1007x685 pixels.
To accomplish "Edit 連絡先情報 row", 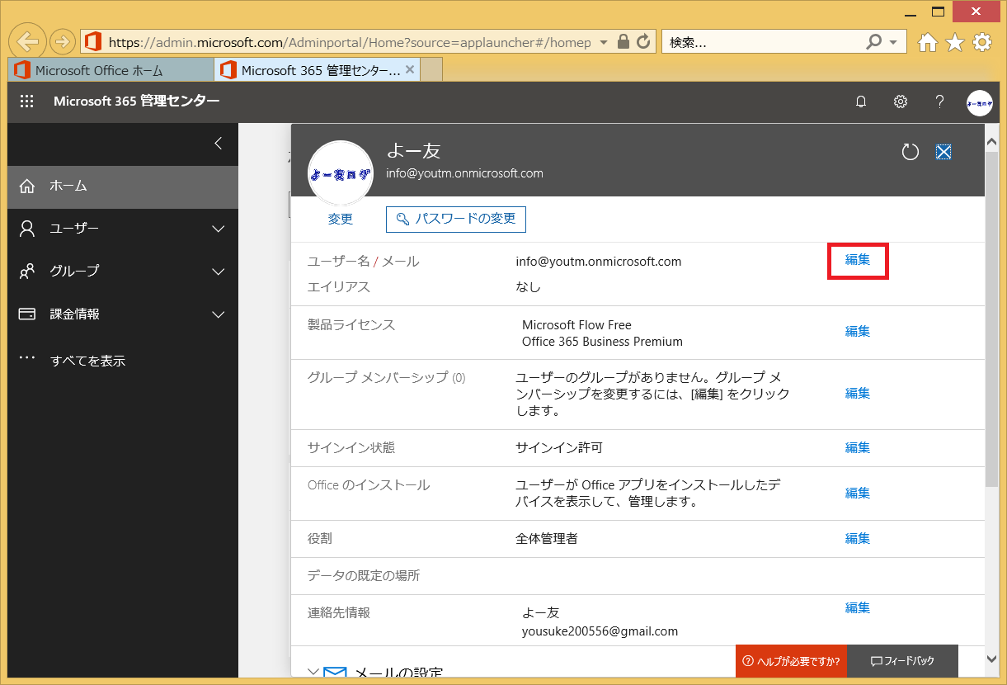I will pyautogui.click(x=858, y=607).
